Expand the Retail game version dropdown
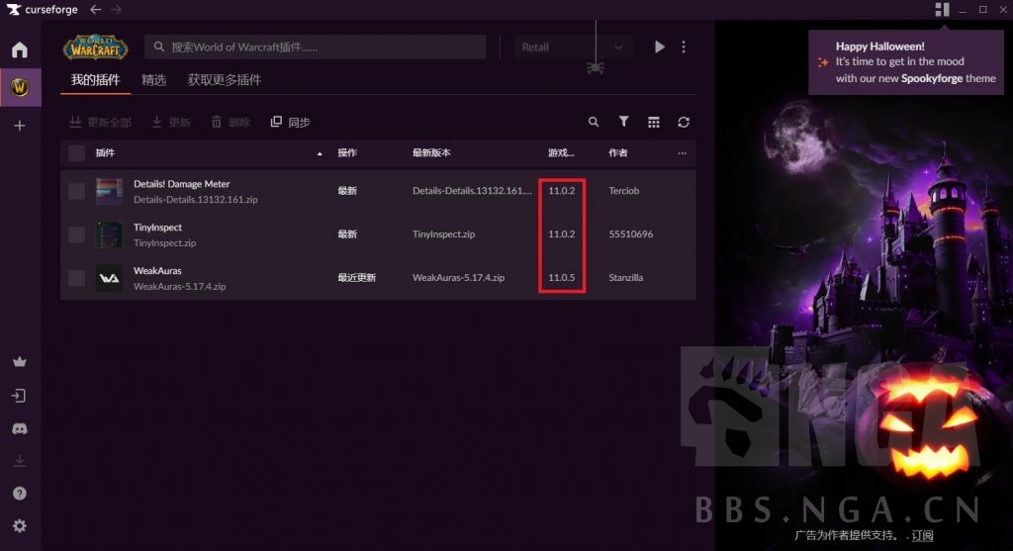Image resolution: width=1013 pixels, height=551 pixels. (x=573, y=46)
